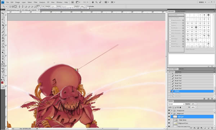Open the workspace switcher dropdown
The height and width of the screenshot is (130, 216).
(202, 2)
